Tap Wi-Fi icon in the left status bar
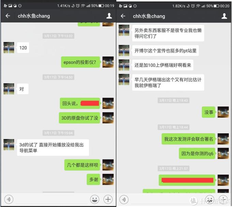This screenshot has width=232, height=207. (x=83, y=6)
